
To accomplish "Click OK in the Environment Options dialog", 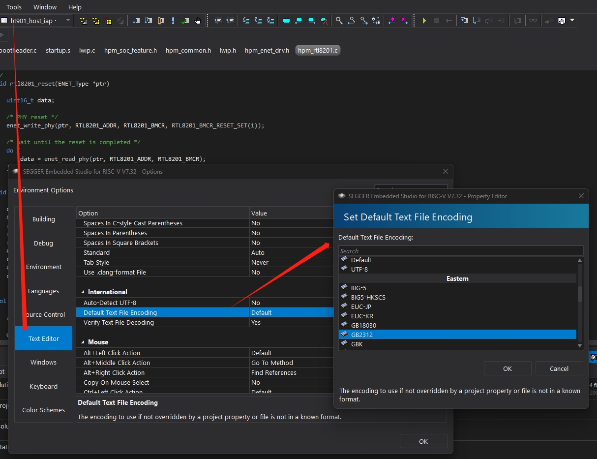I will pos(423,441).
